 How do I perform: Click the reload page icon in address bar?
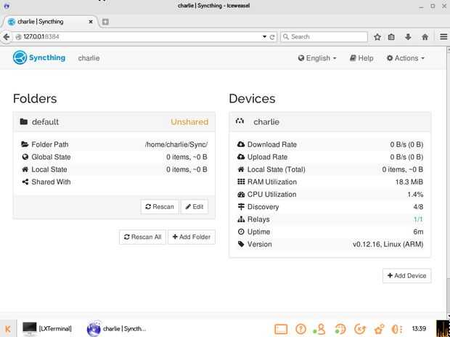[x=272, y=37]
